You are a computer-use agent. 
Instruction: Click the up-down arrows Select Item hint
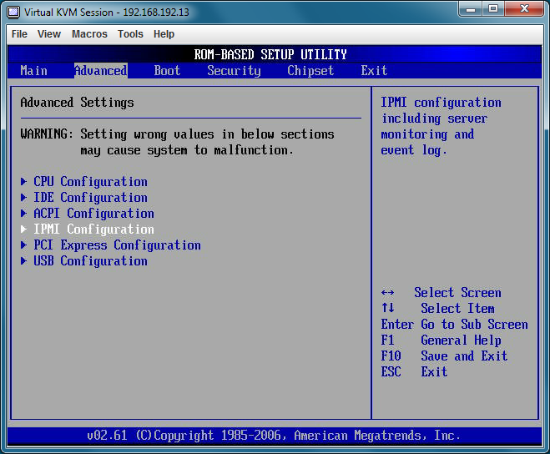(438, 309)
